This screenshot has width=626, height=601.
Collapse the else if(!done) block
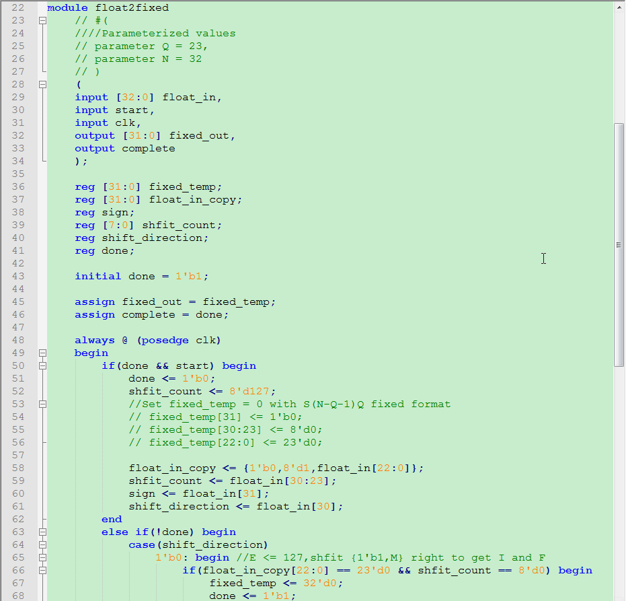point(43,532)
